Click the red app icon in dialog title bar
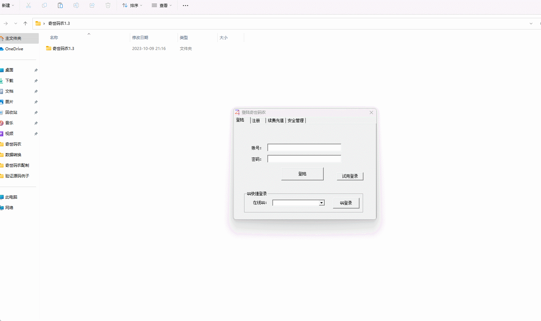541x321 pixels. coord(237,113)
